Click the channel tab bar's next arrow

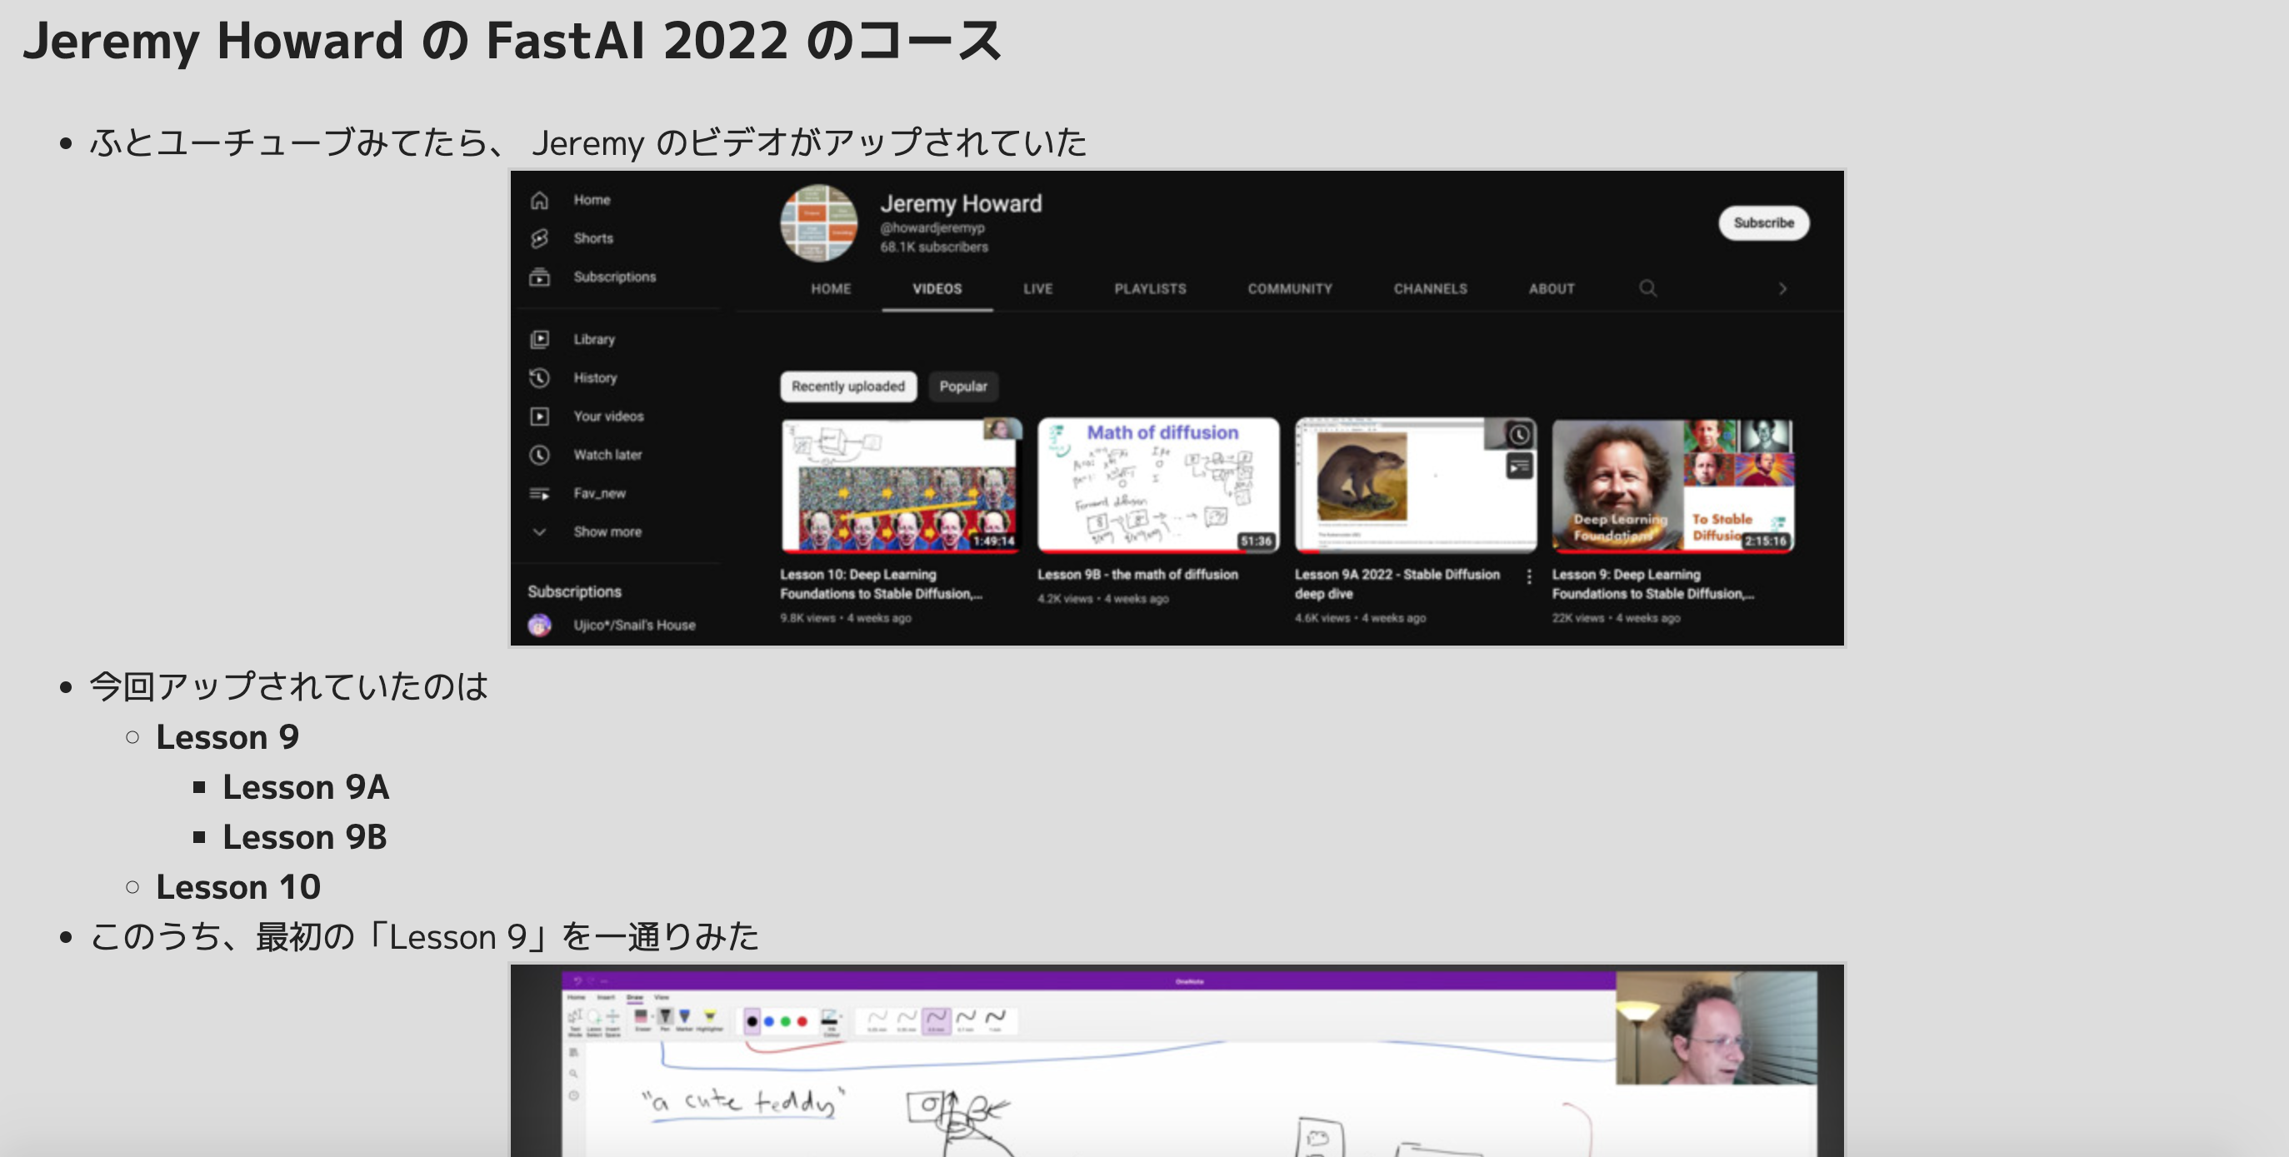pyautogui.click(x=1782, y=288)
